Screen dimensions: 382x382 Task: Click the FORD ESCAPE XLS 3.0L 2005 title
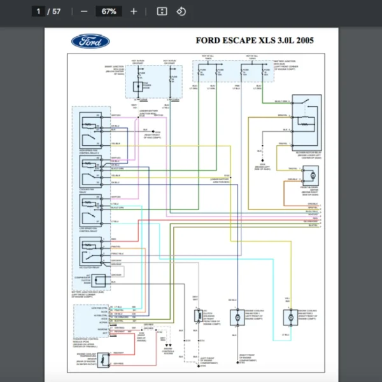click(x=254, y=41)
